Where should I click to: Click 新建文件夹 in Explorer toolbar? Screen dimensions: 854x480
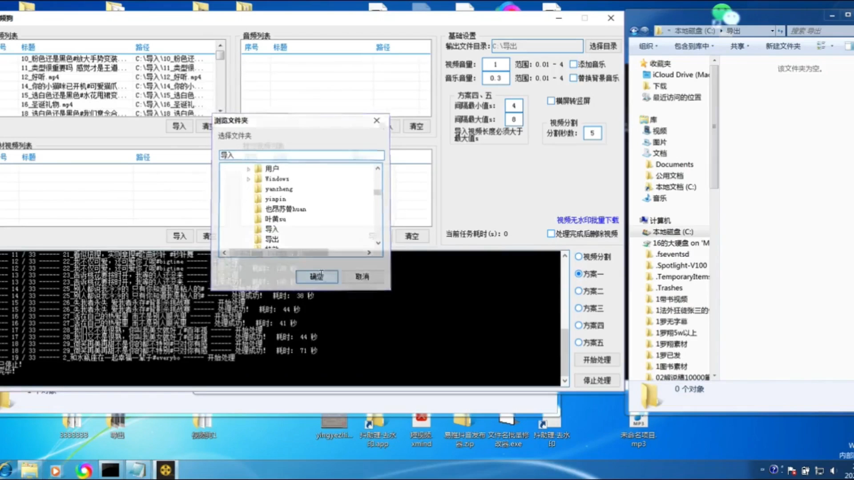(x=783, y=46)
